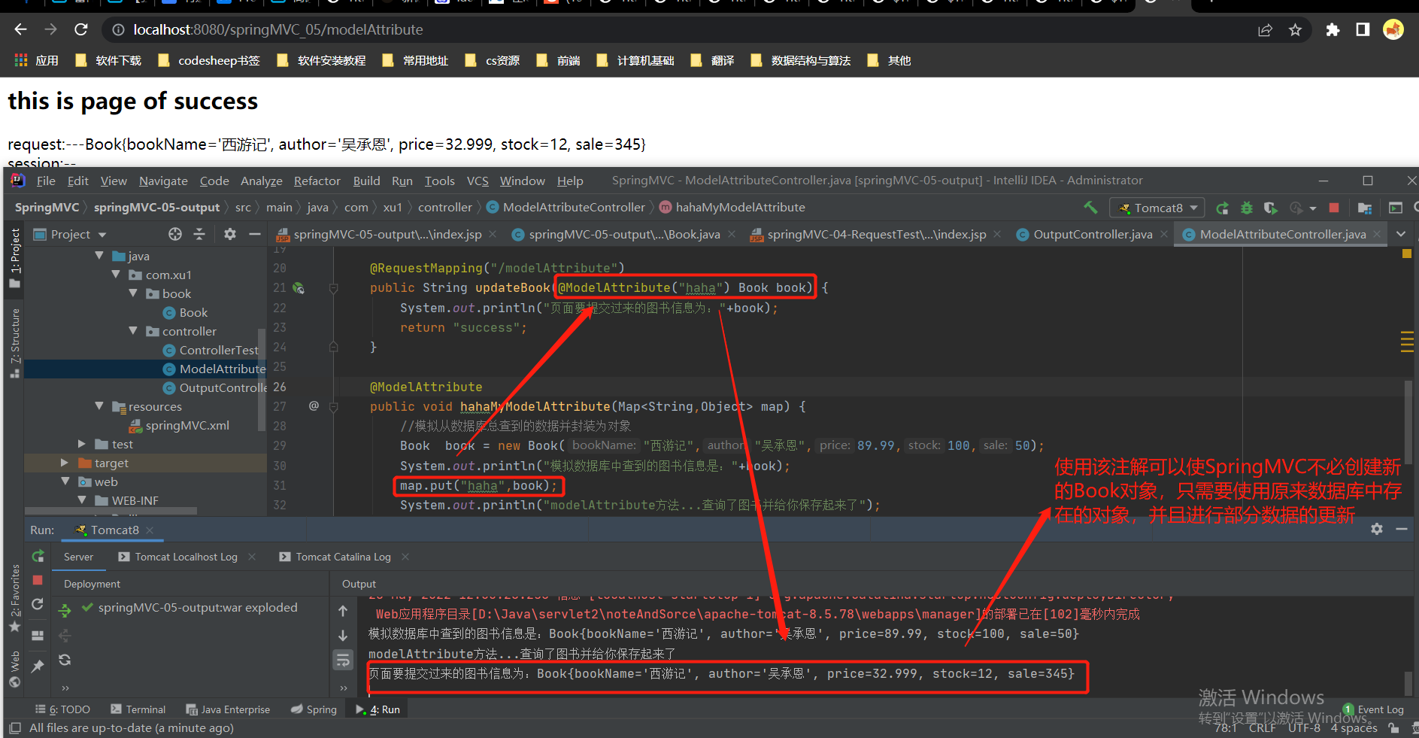Viewport: 1419px width, 738px height.
Task: Minimize the Run tool window
Action: tap(1402, 529)
